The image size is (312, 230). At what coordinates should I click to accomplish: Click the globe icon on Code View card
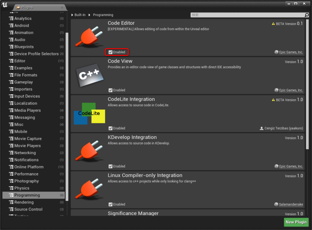click(x=276, y=90)
